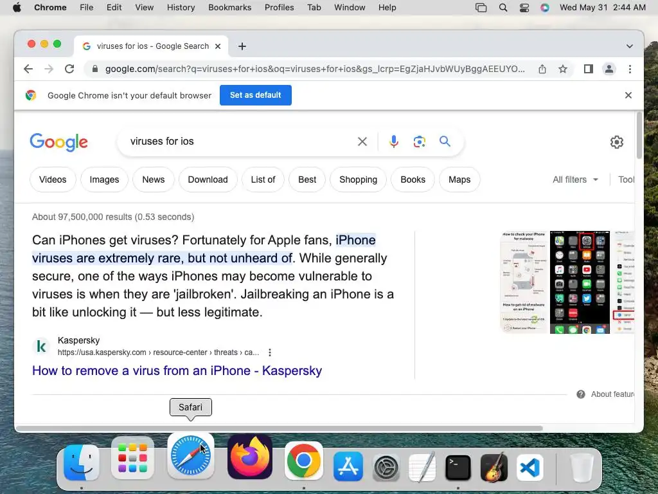Click the horizontal page scrollbar

(279, 428)
